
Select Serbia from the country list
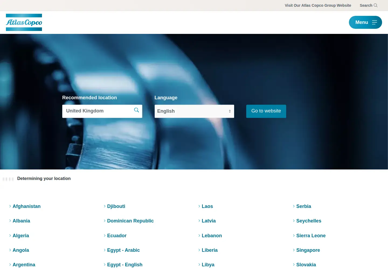304,206
